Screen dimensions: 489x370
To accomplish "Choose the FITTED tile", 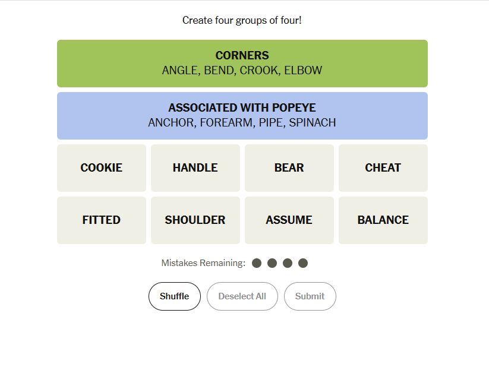I will 102,220.
